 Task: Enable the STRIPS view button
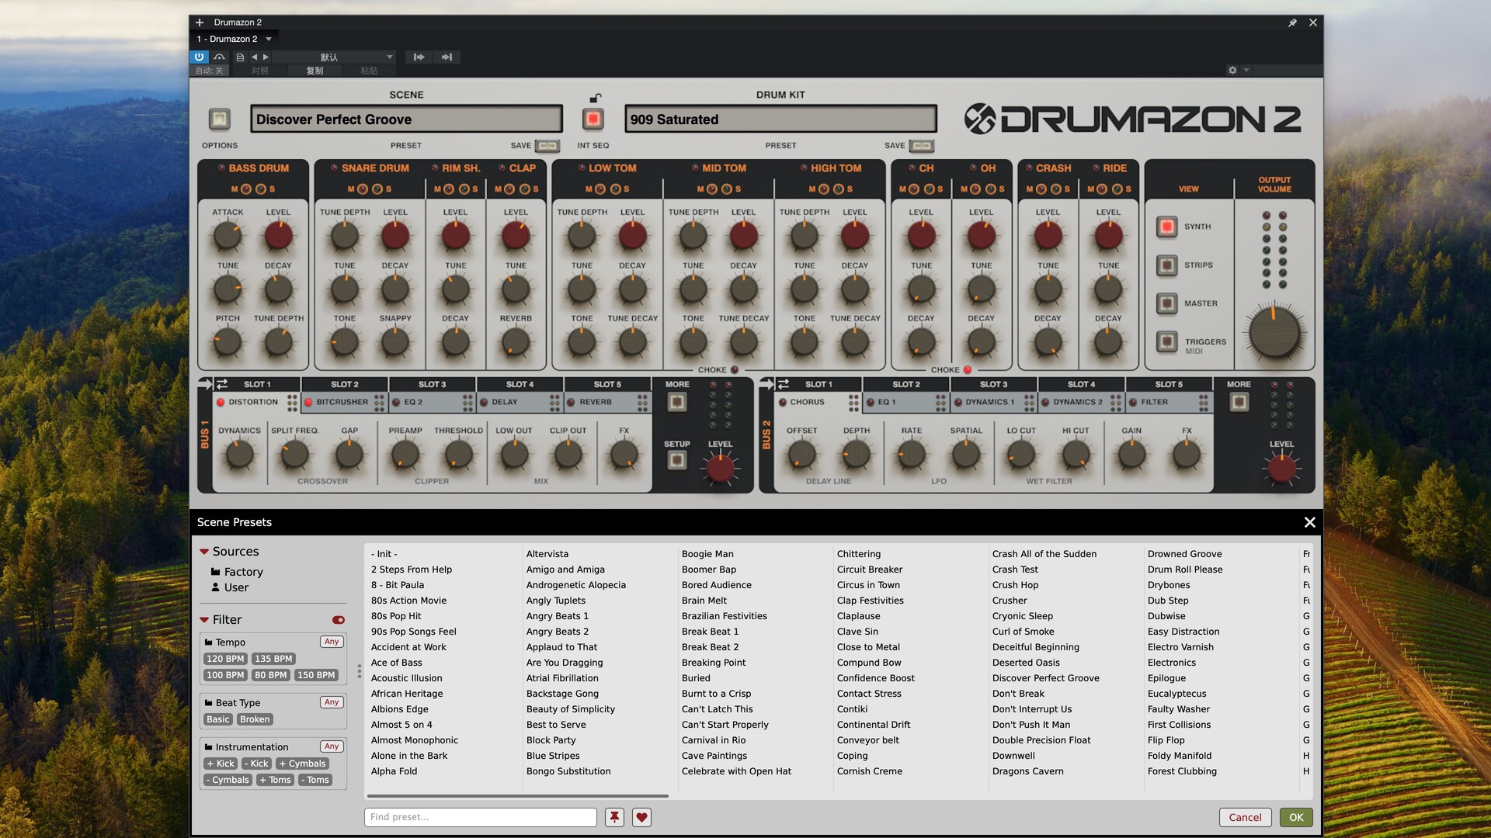click(1166, 265)
